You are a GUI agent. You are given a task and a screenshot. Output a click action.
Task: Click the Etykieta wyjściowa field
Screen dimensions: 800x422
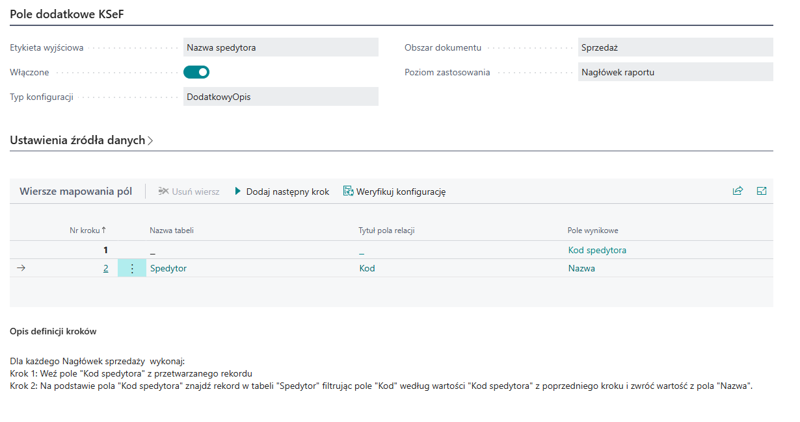tap(280, 47)
